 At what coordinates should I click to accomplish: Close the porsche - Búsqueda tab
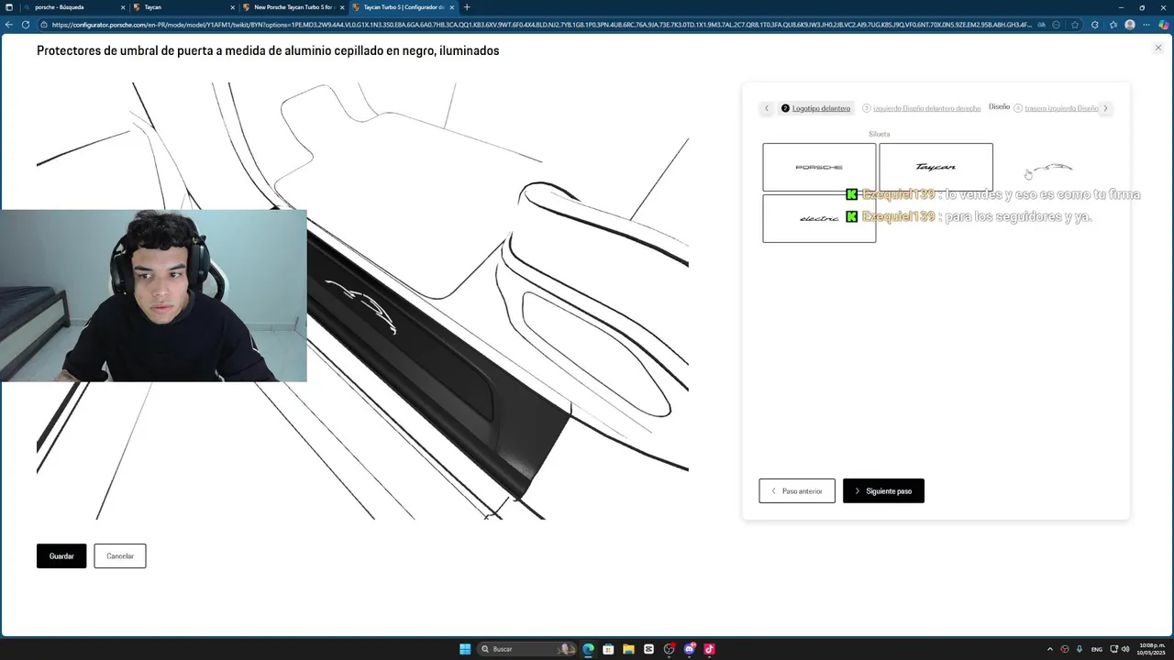click(x=123, y=7)
